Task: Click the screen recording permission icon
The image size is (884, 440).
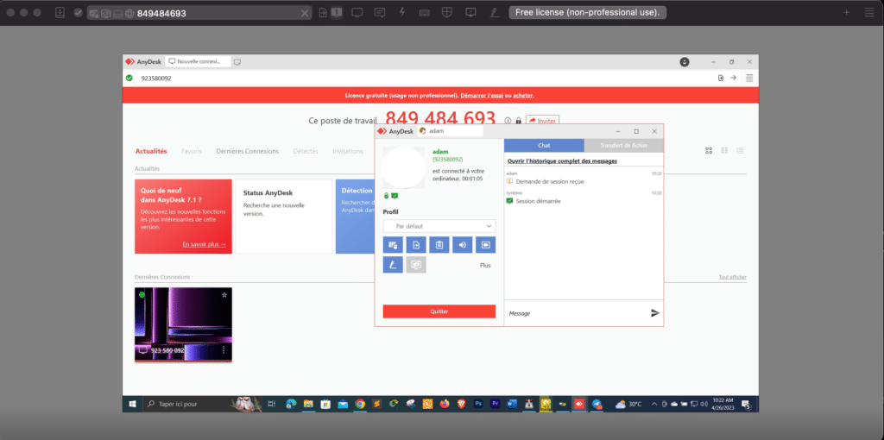Action: (485, 245)
